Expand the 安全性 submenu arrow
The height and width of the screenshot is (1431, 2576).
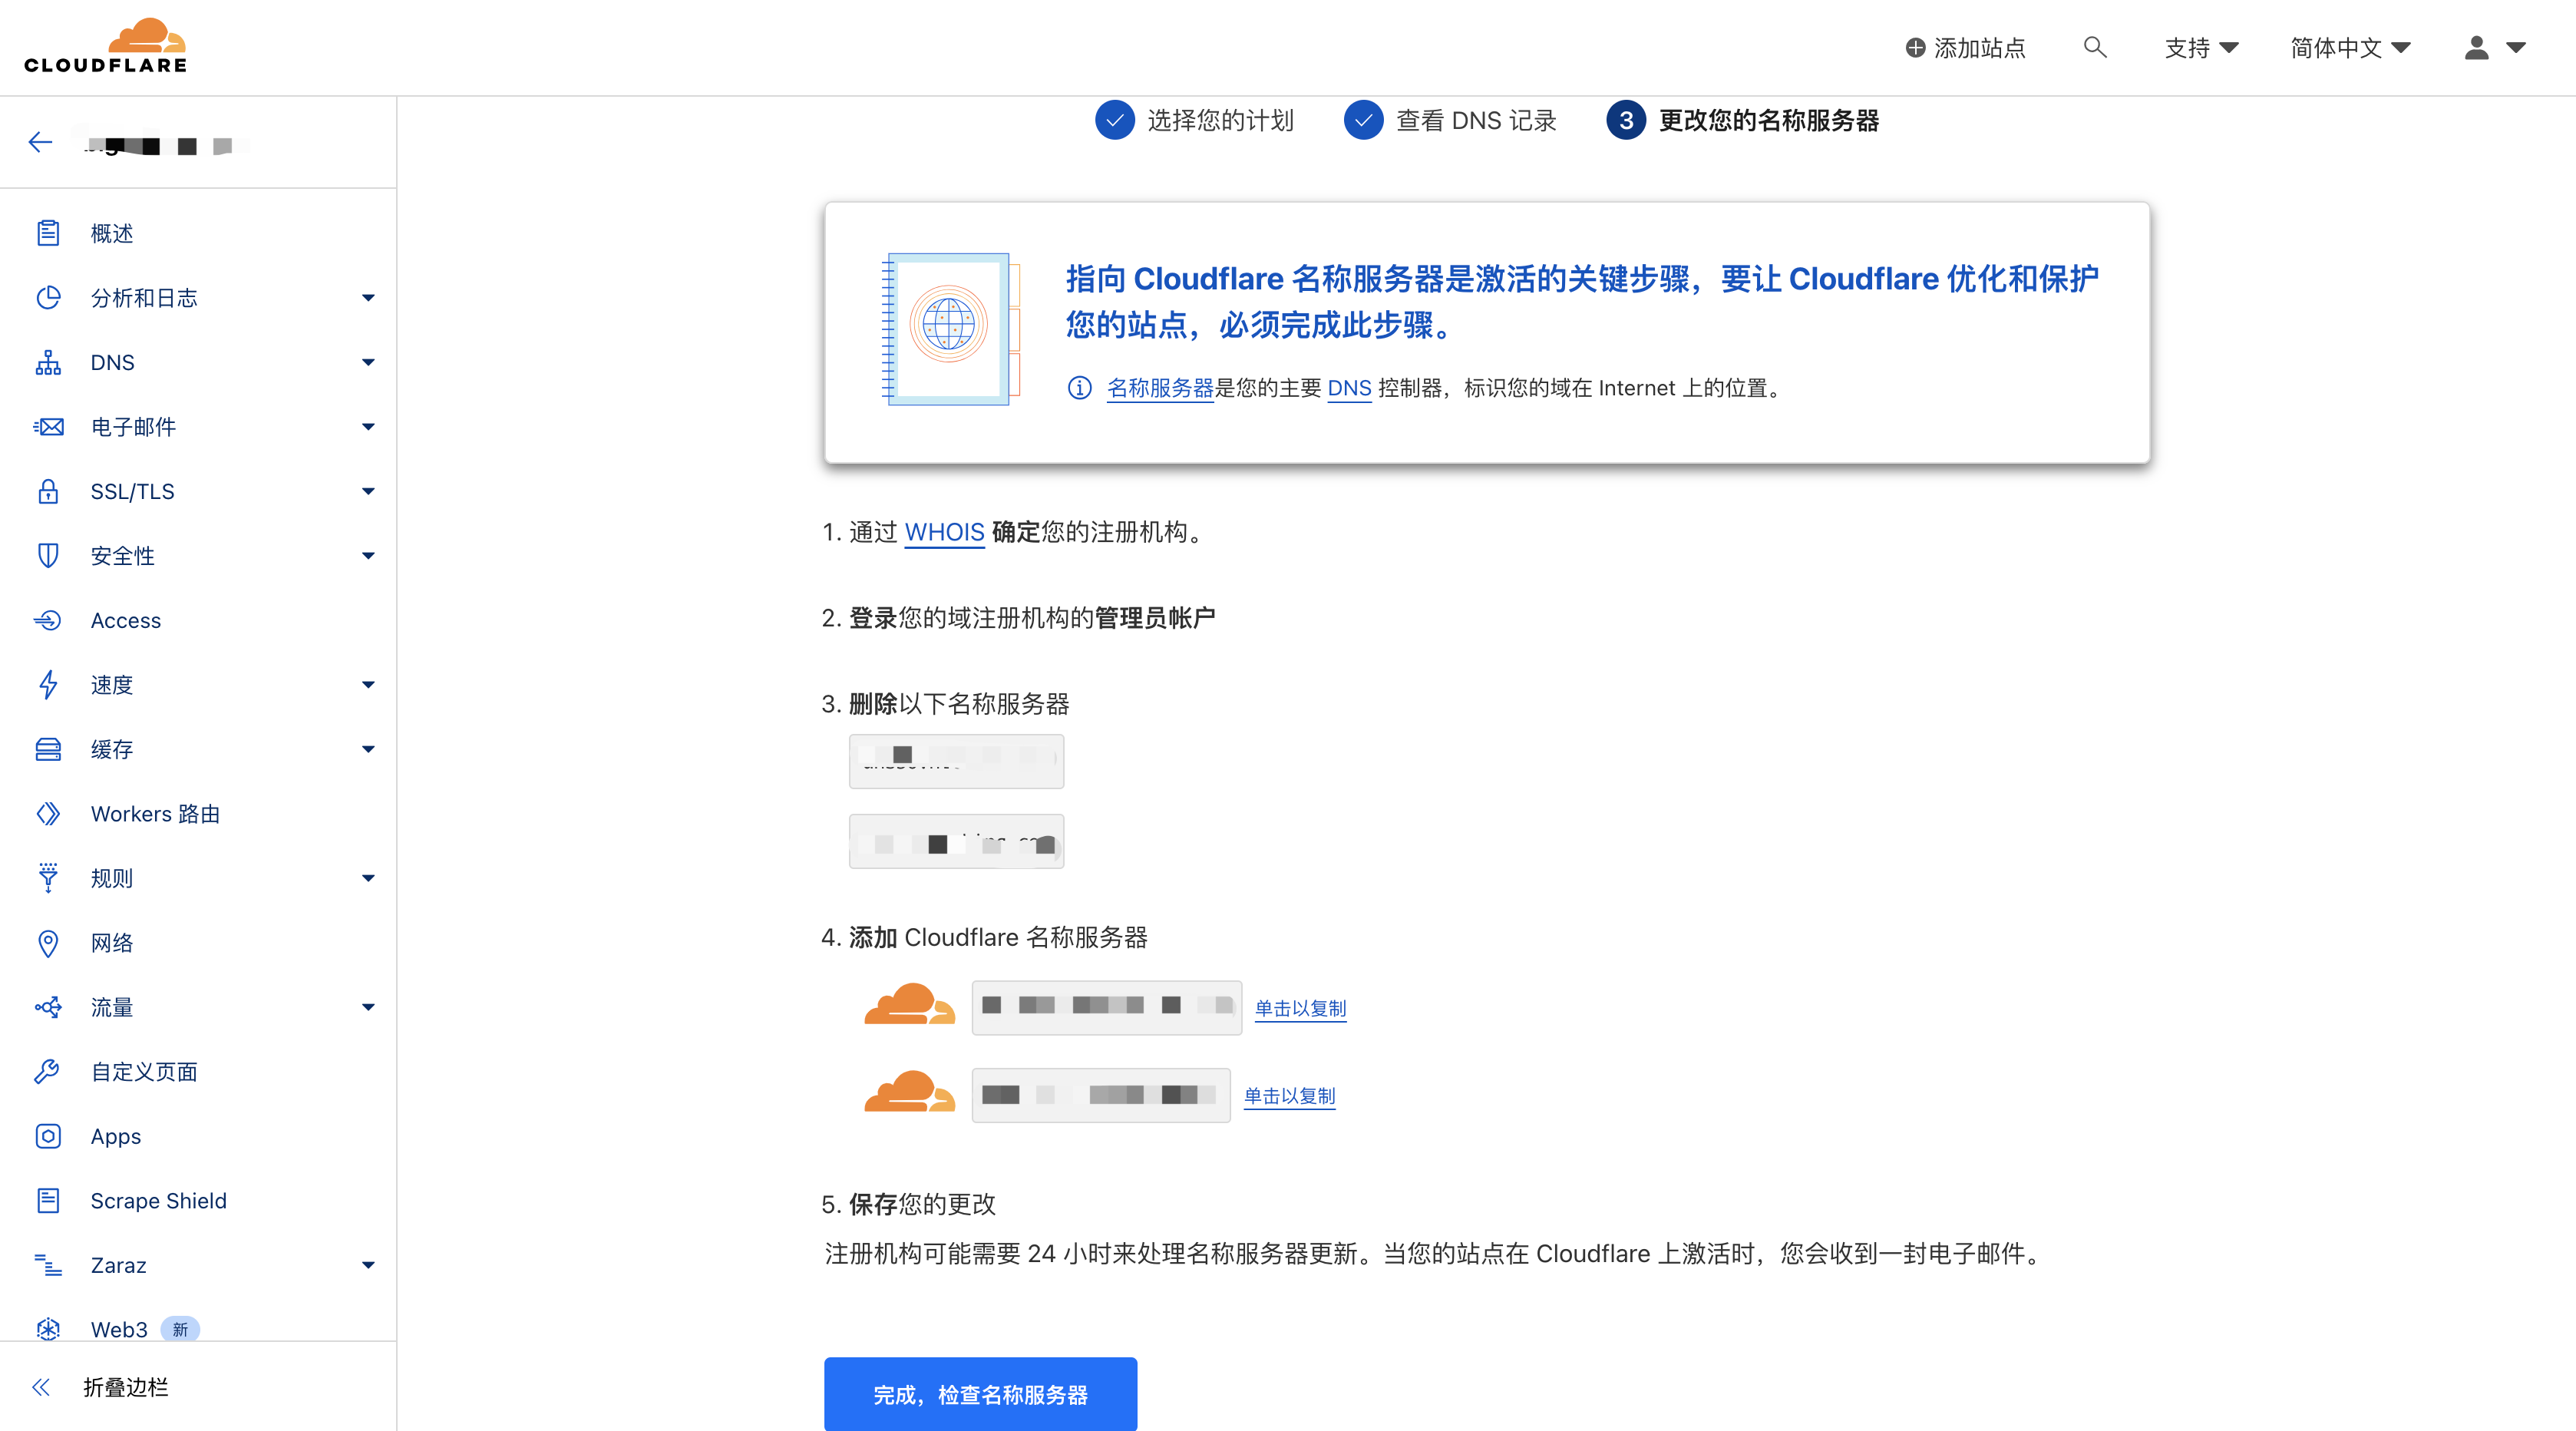[x=368, y=556]
